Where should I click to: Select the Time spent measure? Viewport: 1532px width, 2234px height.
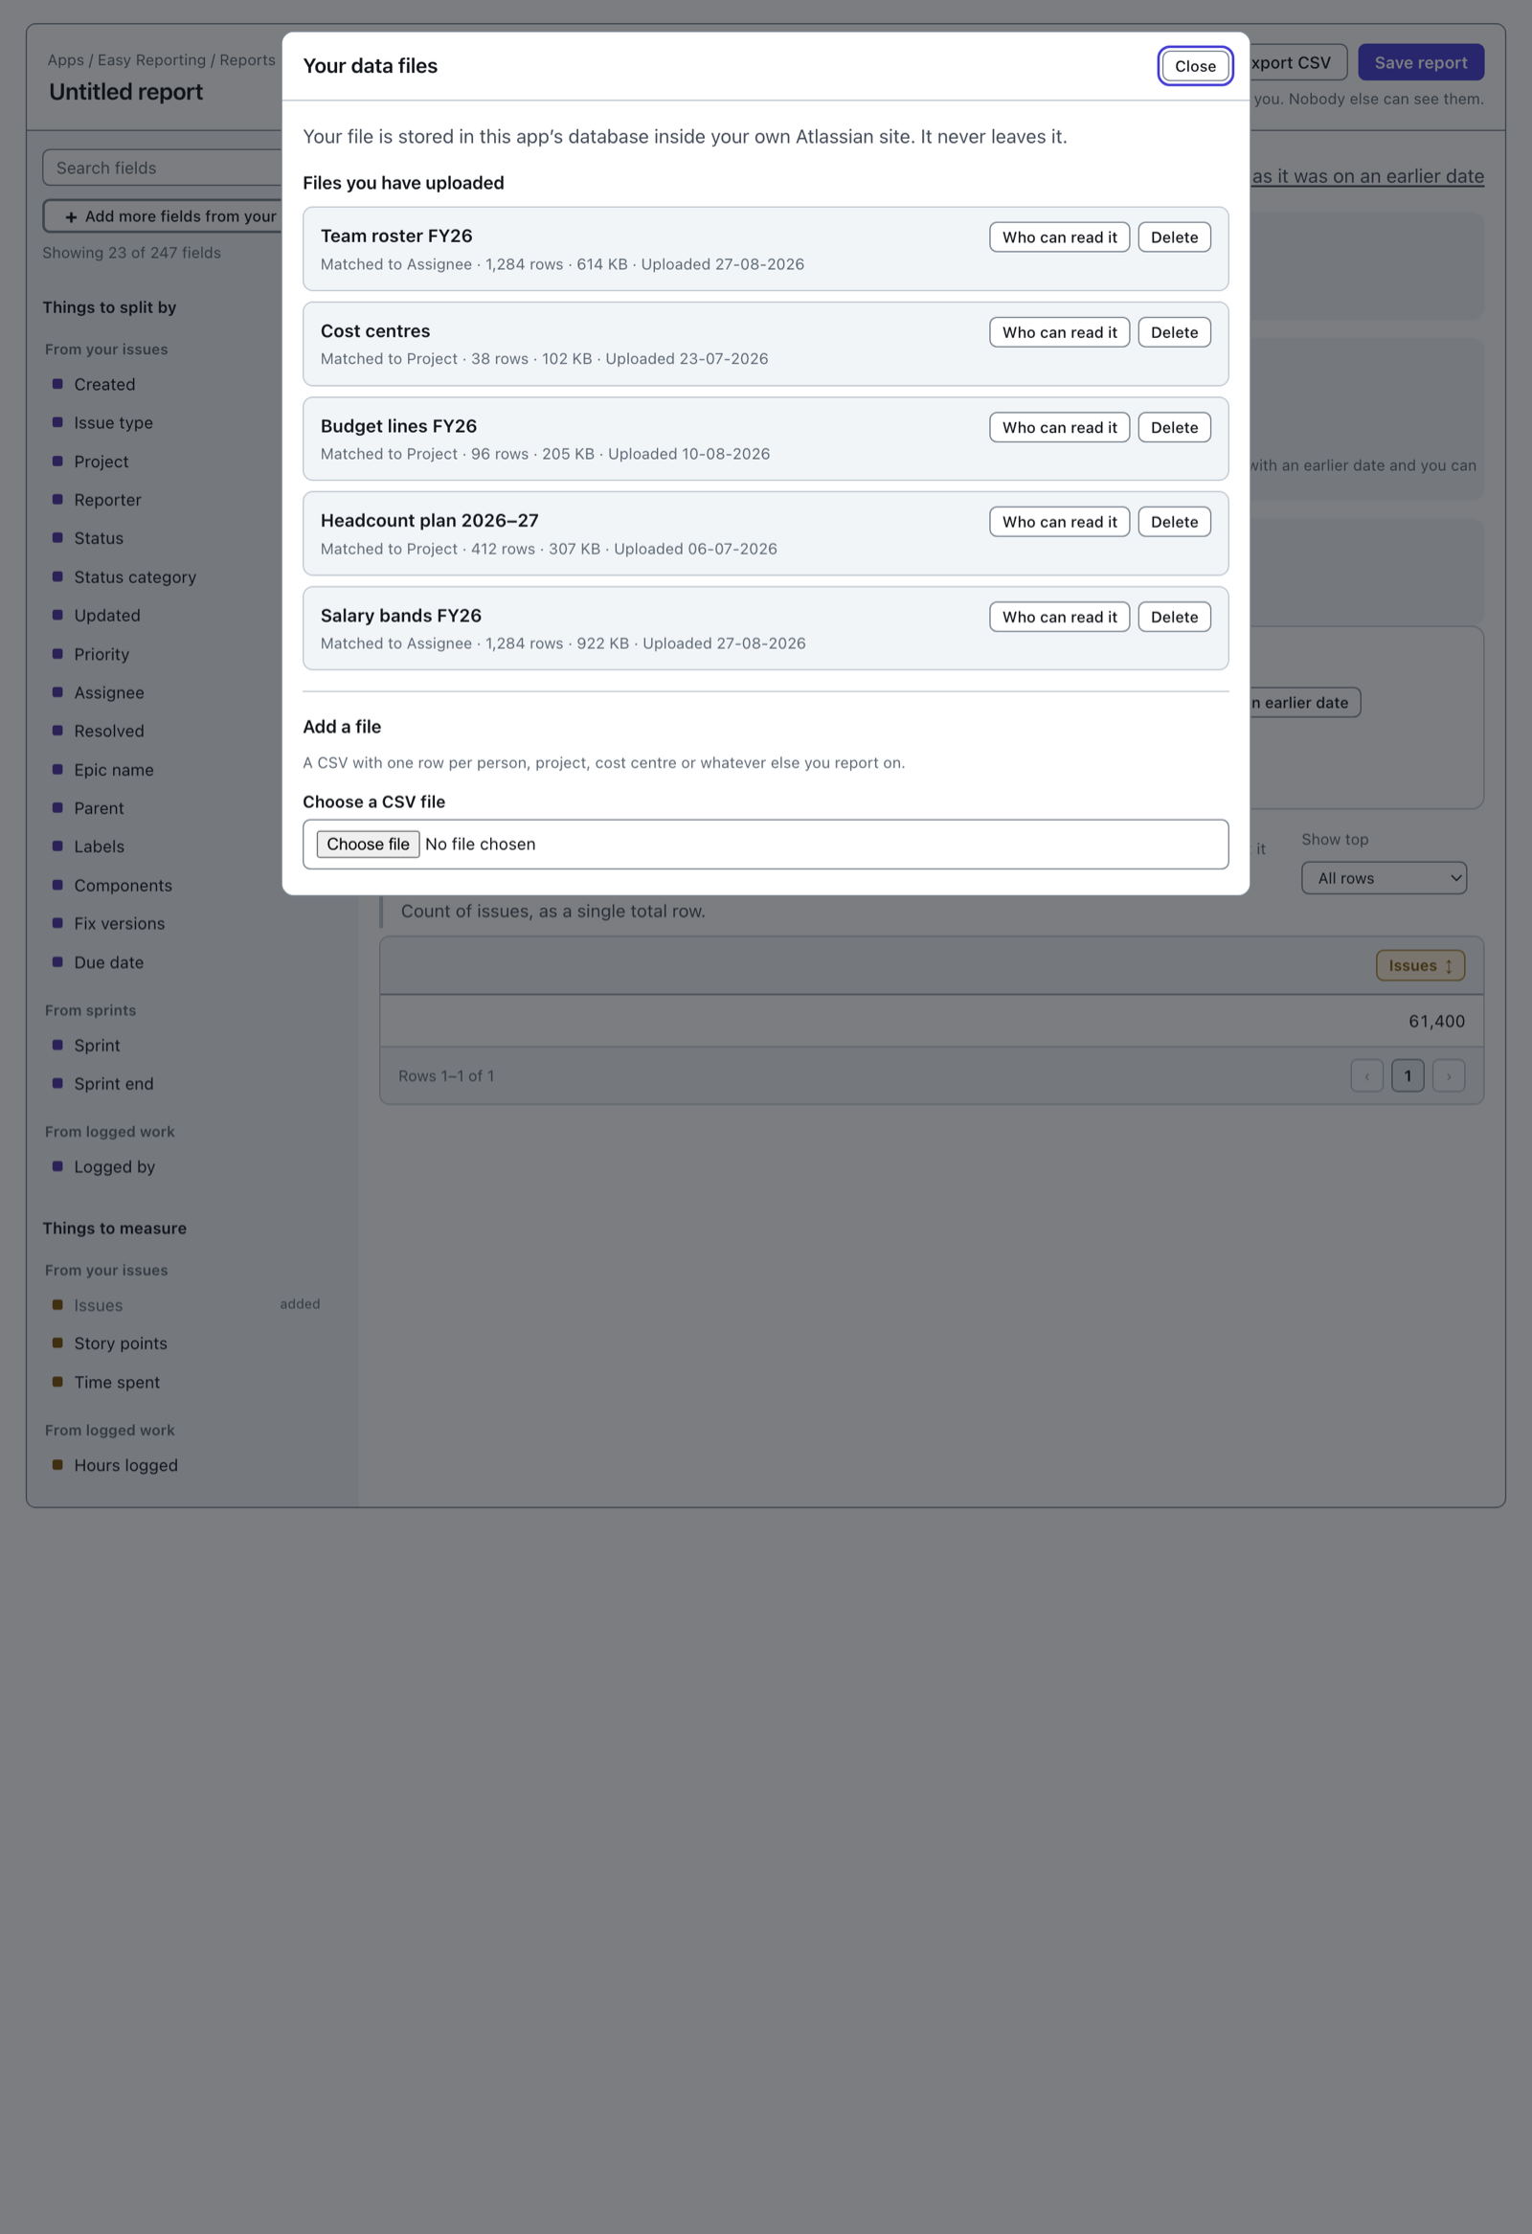pos(116,1383)
